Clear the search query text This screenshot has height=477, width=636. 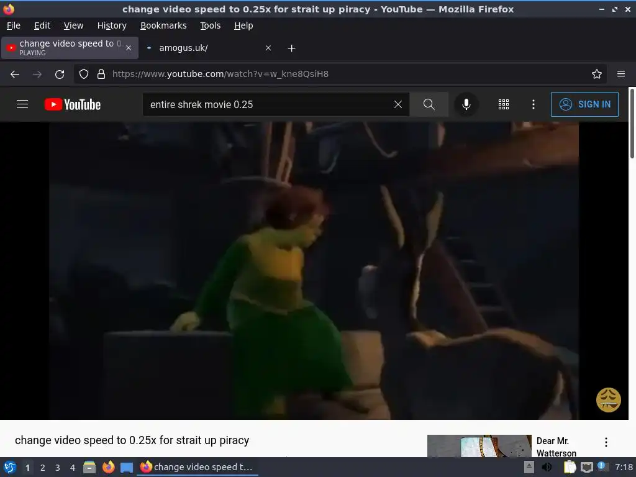tap(398, 104)
